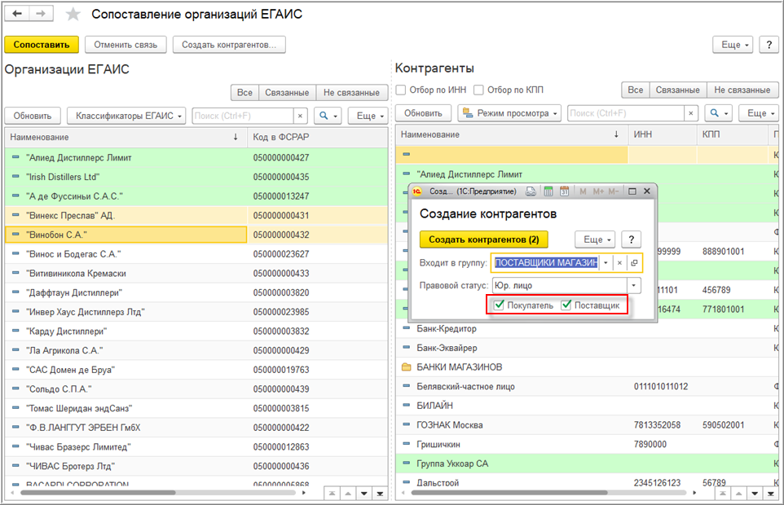This screenshot has width=784, height=505.
Task: Select the Банк-Эквайрер row
Action: (587, 348)
